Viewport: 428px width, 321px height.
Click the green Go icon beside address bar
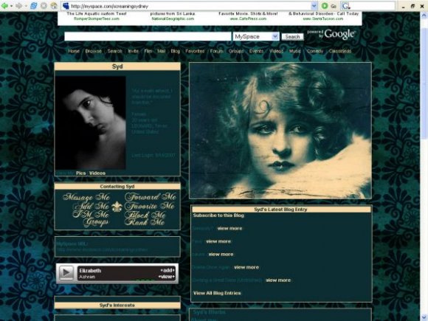click(x=325, y=6)
